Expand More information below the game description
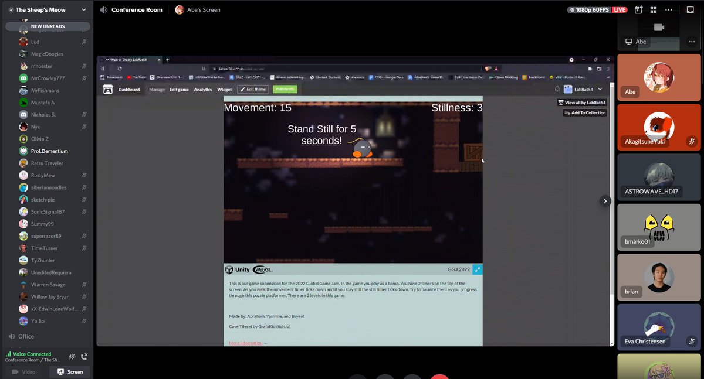The width and height of the screenshot is (704, 379). [248, 343]
